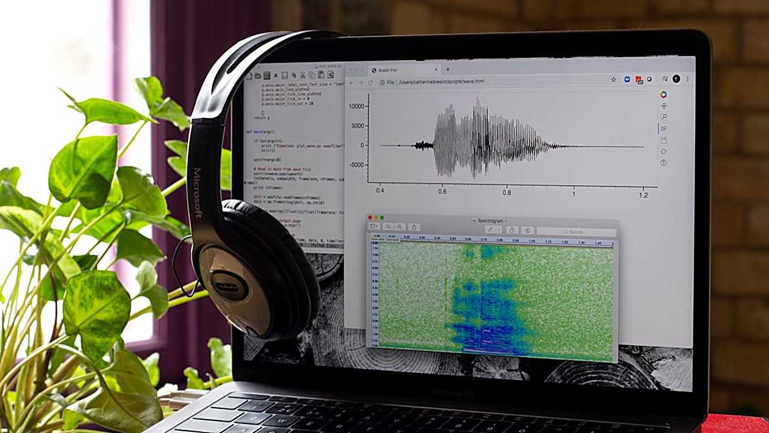Screen dimensions: 769x433
Task: Rotate the image in Spectrogram window
Action: click(512, 230)
